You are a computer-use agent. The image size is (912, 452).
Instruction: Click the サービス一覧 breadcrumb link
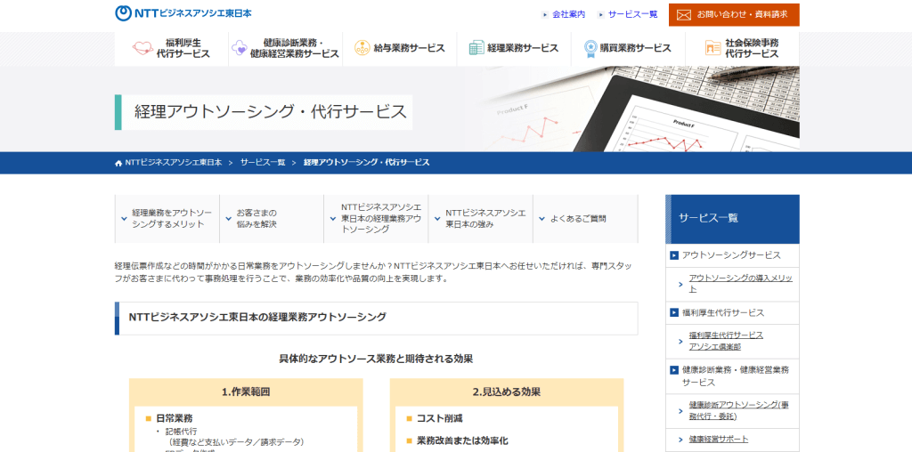(x=262, y=163)
